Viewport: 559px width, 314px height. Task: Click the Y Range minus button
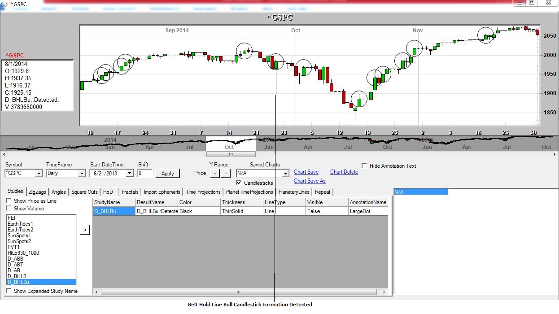point(226,173)
